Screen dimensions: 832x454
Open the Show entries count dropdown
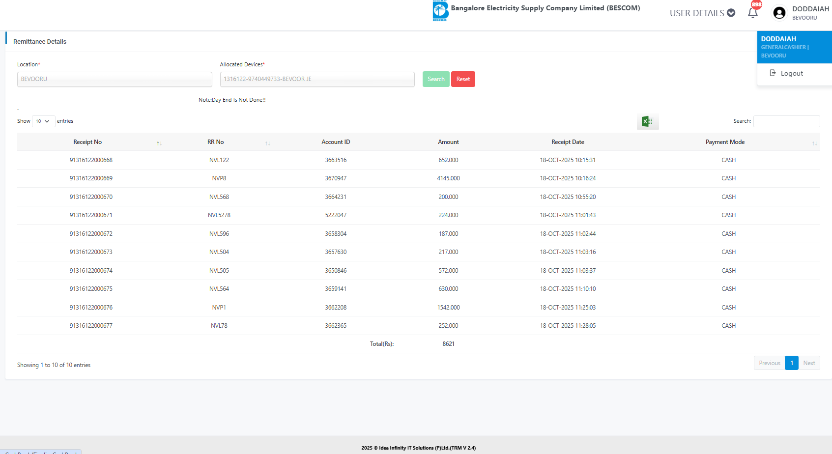[43, 121]
